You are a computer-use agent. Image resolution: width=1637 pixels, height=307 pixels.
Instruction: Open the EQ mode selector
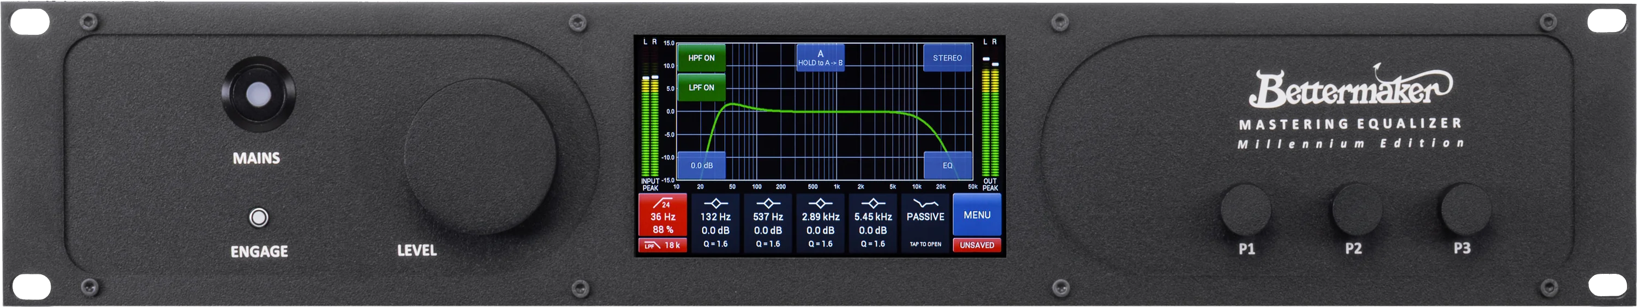[x=947, y=165]
